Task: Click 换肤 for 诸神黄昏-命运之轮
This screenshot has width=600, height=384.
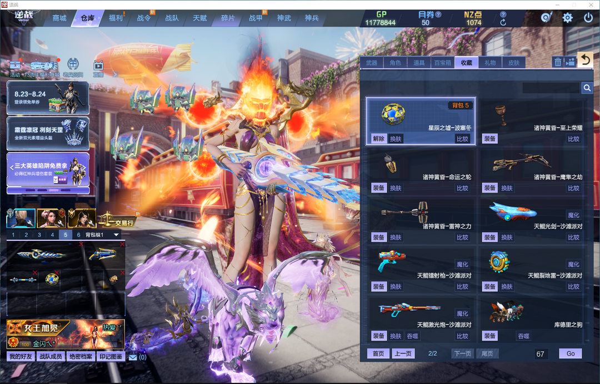Action: coord(396,188)
